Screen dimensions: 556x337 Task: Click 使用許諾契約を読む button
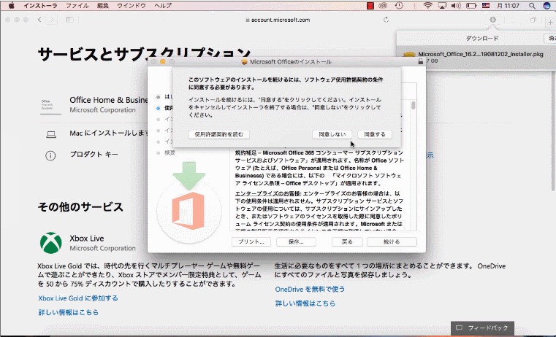click(218, 134)
